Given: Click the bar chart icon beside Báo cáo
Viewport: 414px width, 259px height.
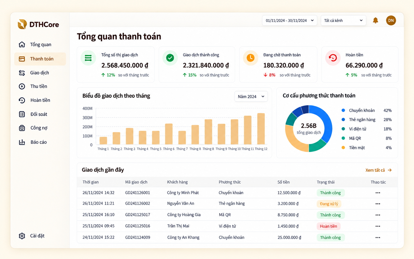Looking at the screenshot, I should pos(22,142).
